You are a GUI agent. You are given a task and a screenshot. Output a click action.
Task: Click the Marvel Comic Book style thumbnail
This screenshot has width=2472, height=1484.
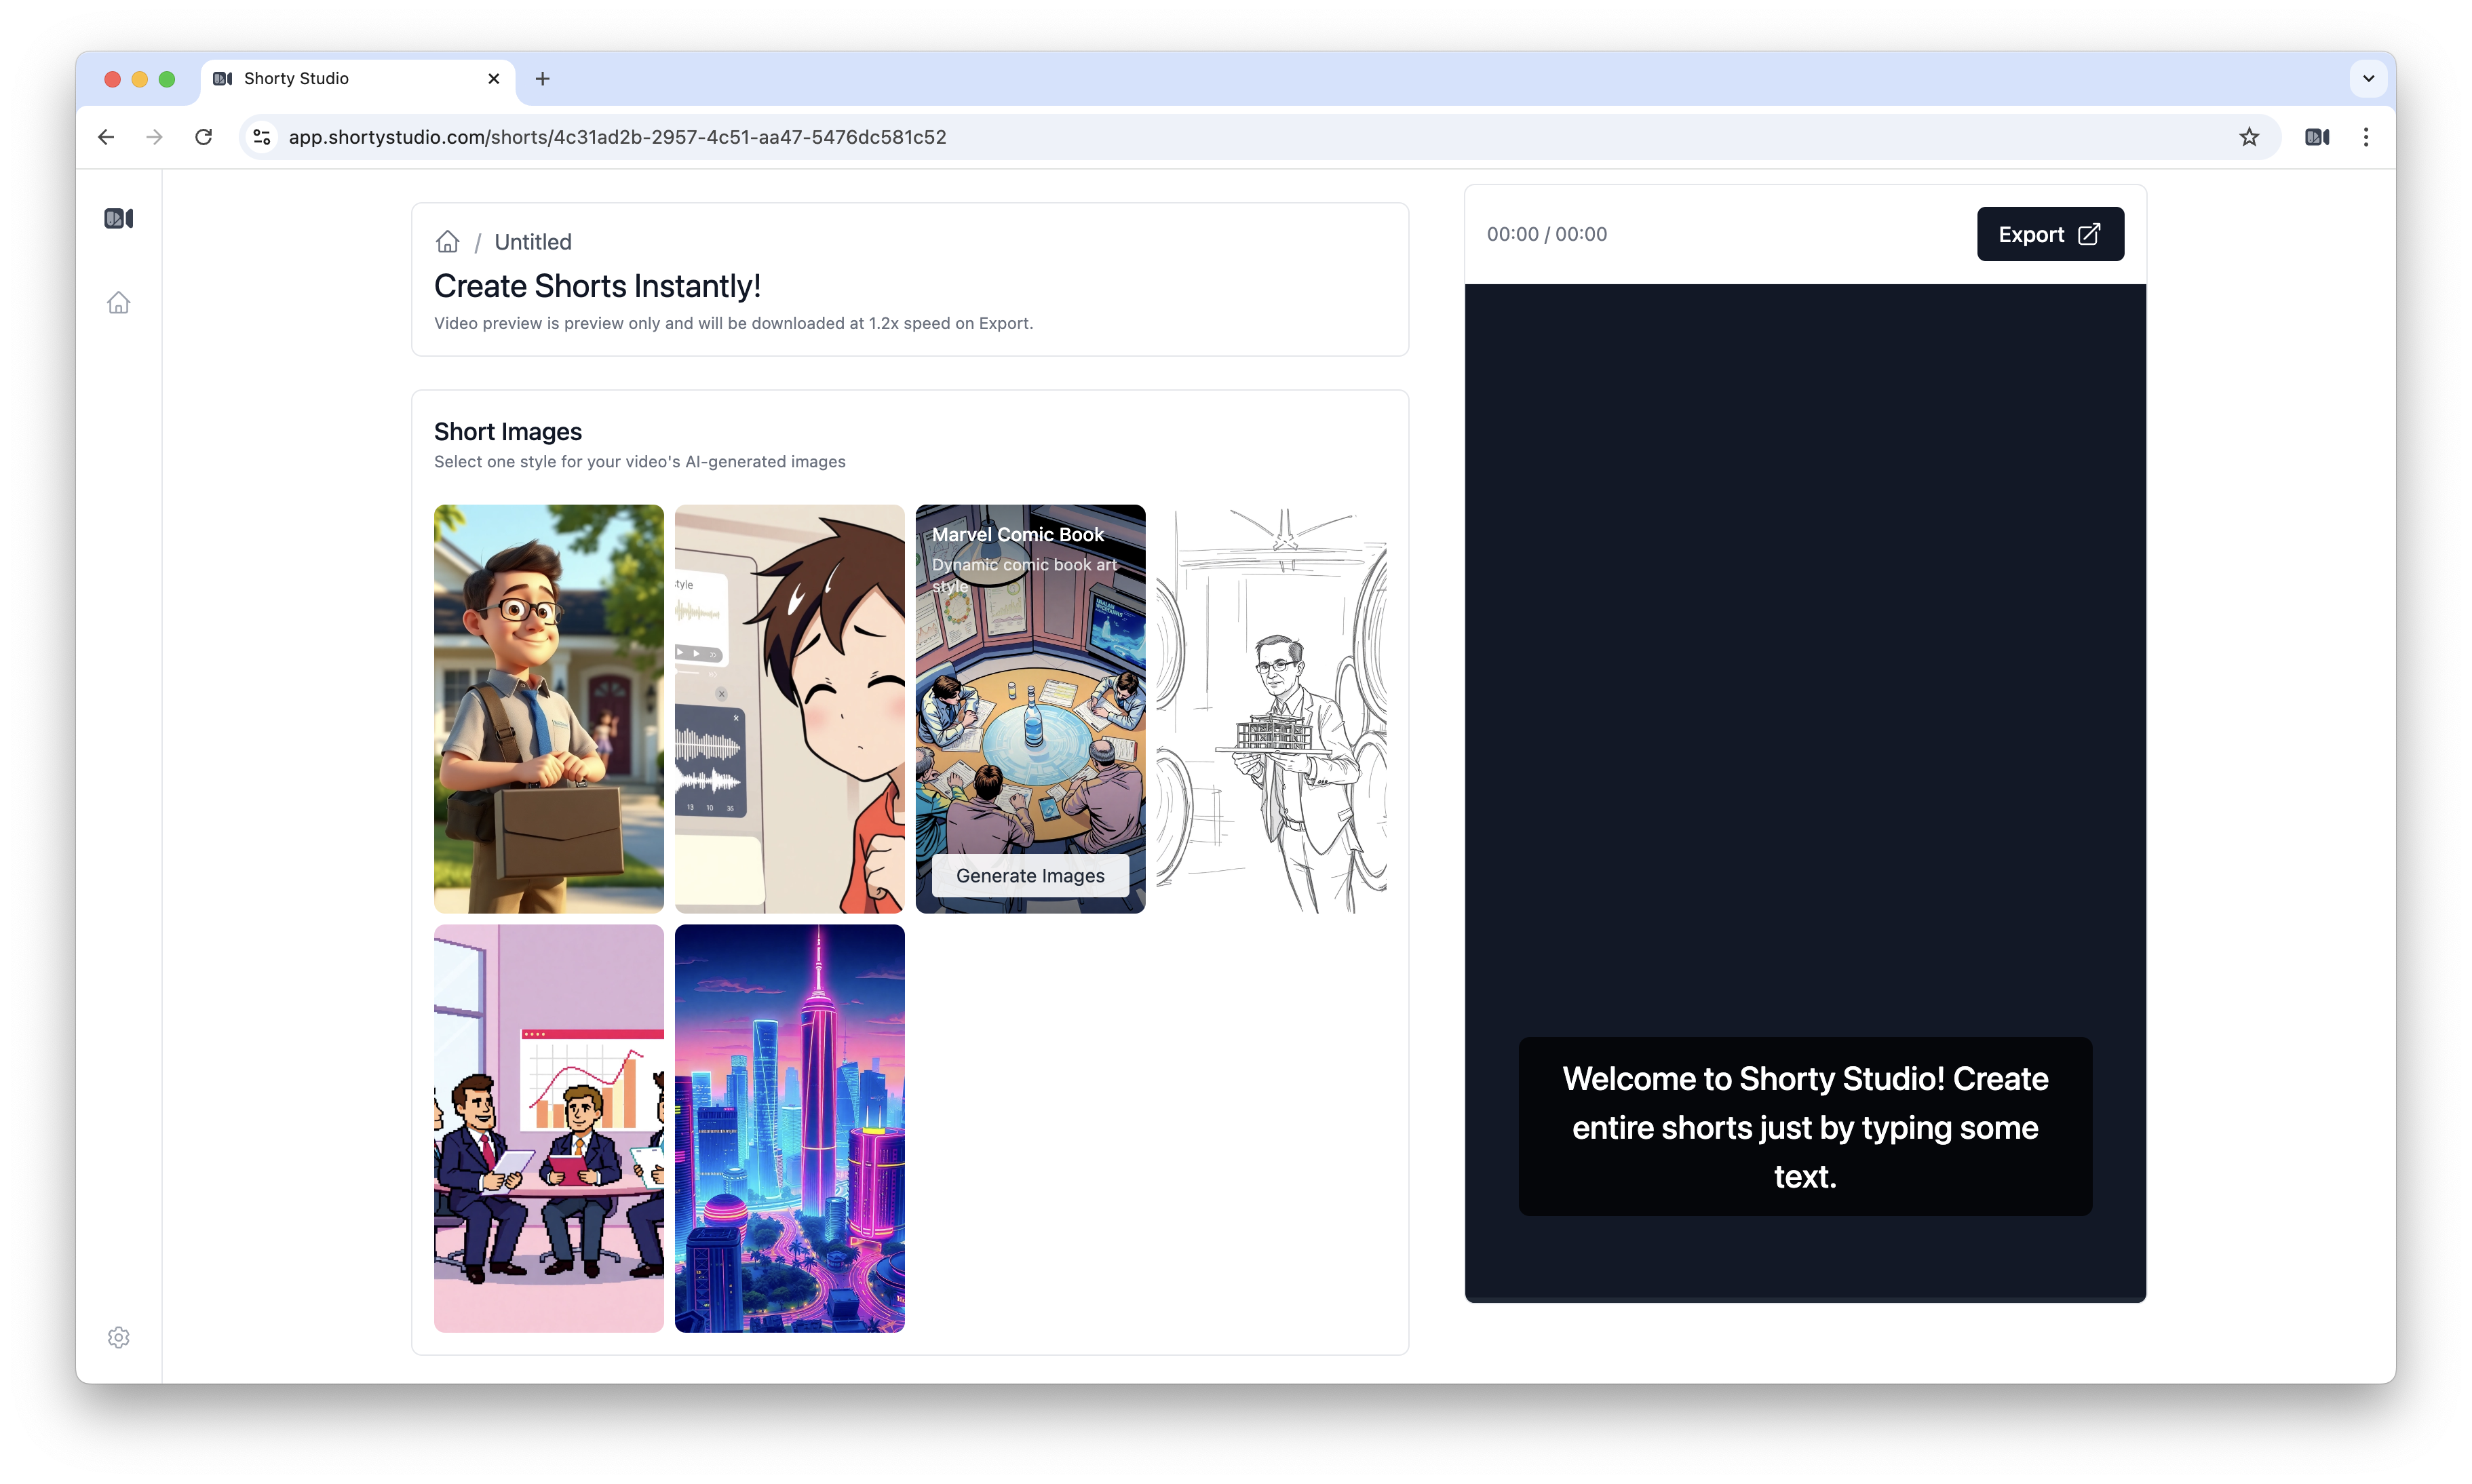coord(1031,707)
